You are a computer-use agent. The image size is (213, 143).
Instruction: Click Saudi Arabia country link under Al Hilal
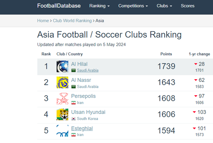click(x=88, y=70)
